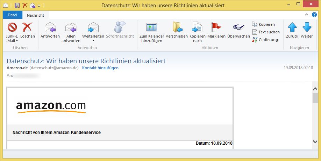The width and height of the screenshot is (321, 161).
Task: Collapse the ribbon with the caret button
Action: (306, 15)
